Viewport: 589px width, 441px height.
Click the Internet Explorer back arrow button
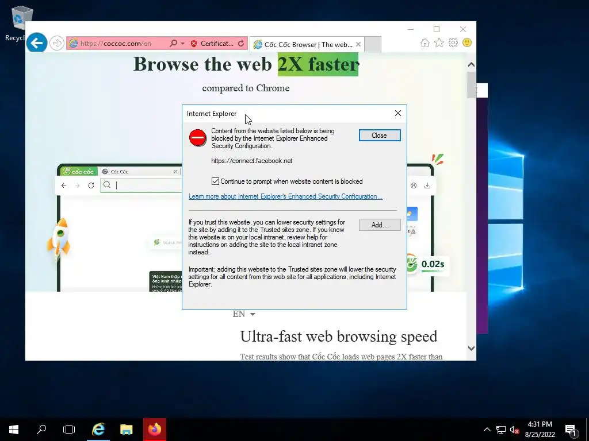[37, 43]
